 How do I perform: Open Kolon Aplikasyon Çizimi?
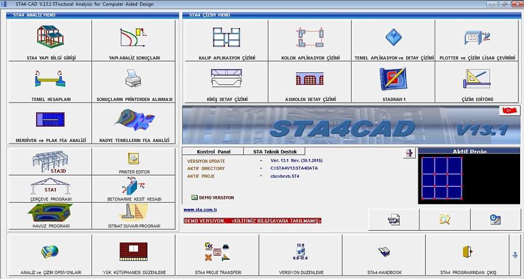click(x=310, y=41)
